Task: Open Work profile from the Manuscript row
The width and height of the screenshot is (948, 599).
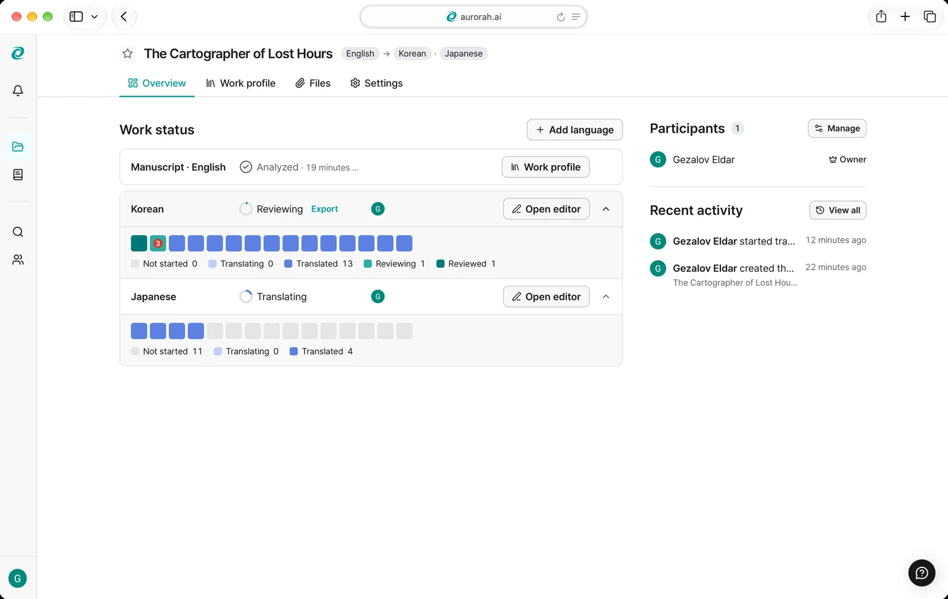Action: pos(545,167)
